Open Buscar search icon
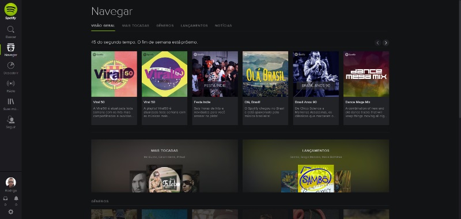461x219 pixels. 10,30
